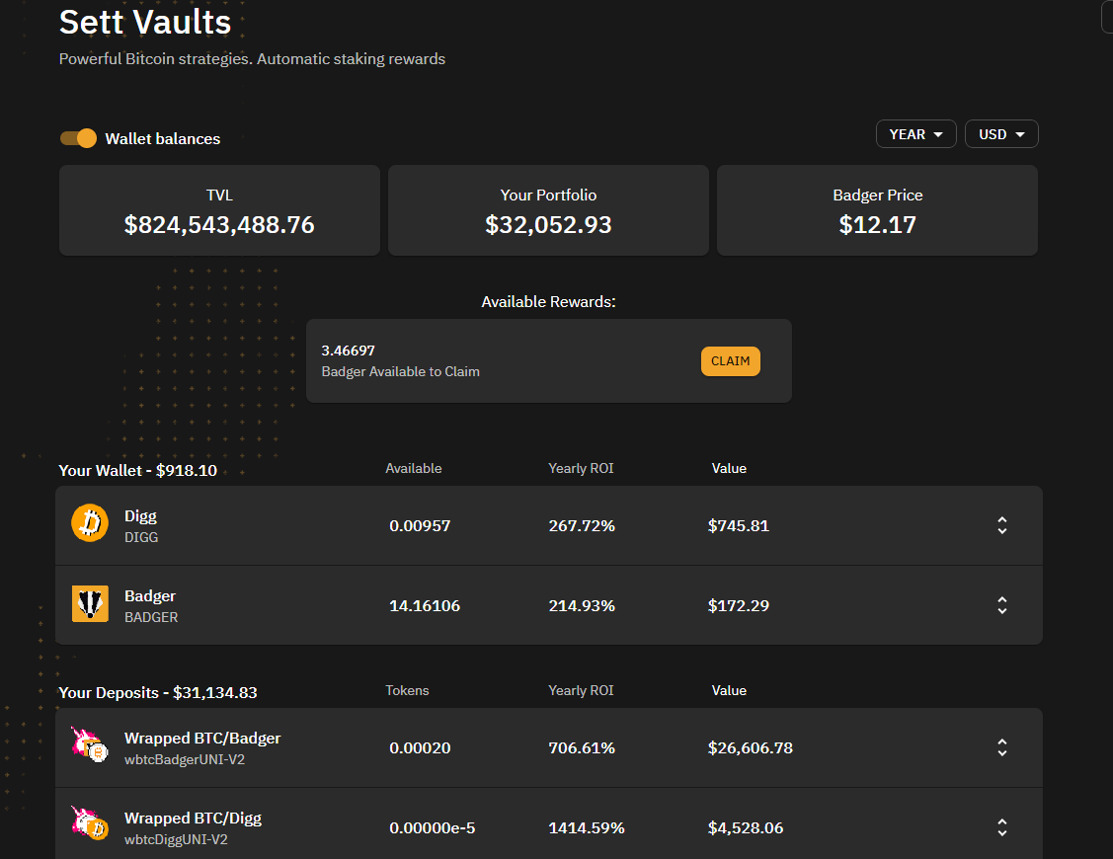Select the Tokens column header

[407, 690]
